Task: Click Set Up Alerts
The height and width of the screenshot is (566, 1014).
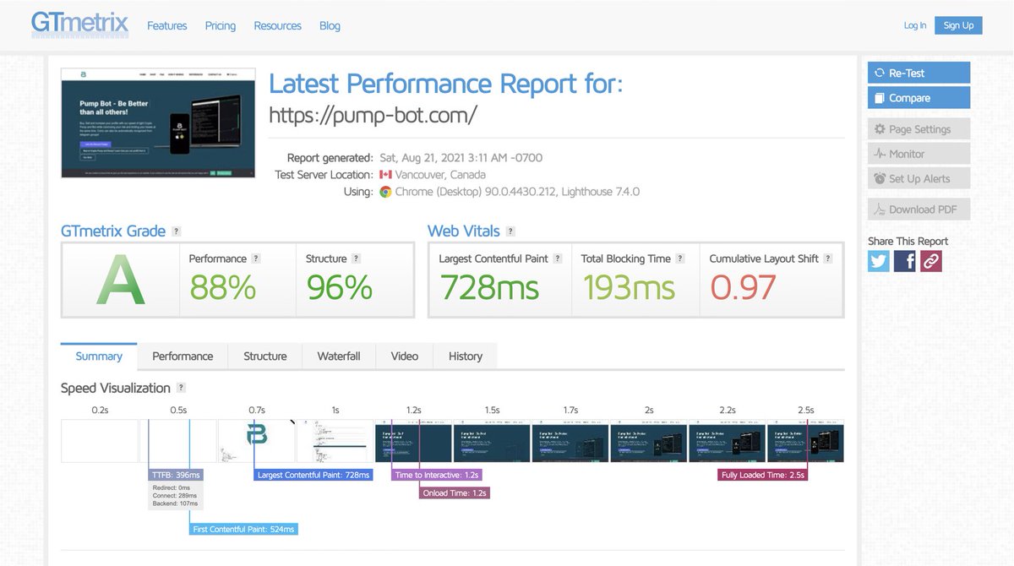Action: 919,178
